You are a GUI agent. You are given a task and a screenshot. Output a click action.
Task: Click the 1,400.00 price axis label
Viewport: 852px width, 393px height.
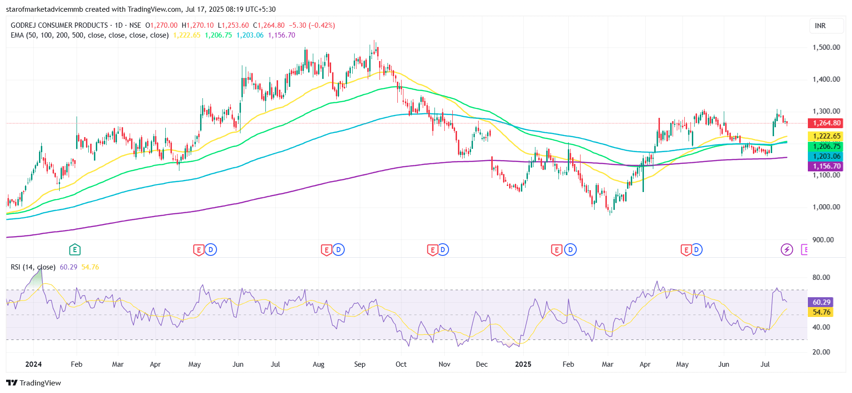pyautogui.click(x=827, y=79)
